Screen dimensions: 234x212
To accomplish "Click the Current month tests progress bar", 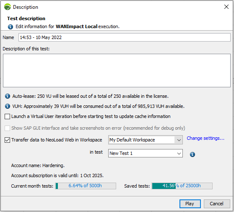I will pyautogui.click(x=86, y=186).
